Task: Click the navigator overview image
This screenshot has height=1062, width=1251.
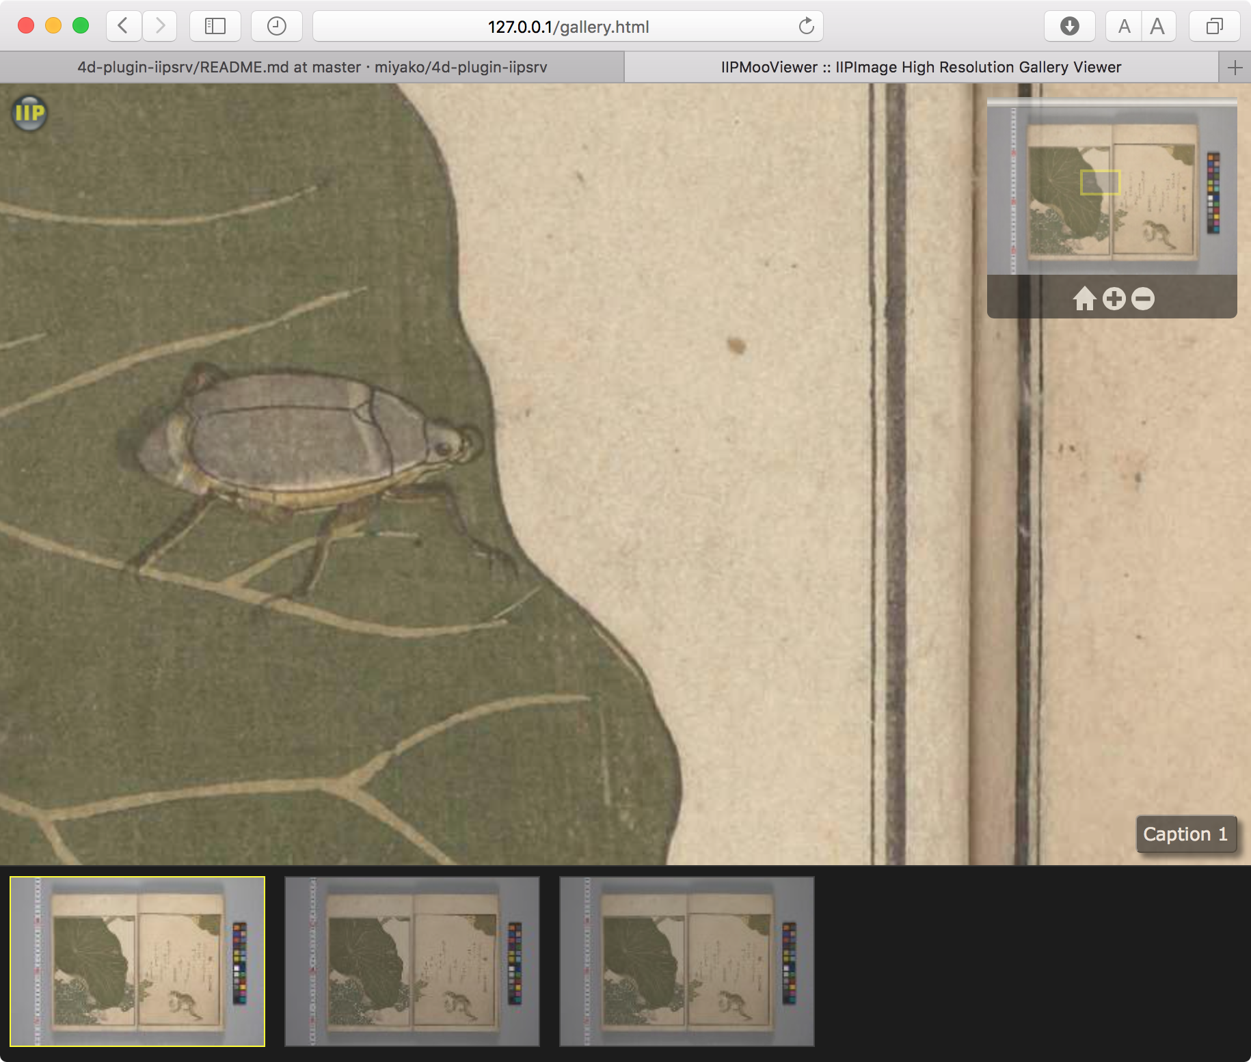Action: [1112, 191]
